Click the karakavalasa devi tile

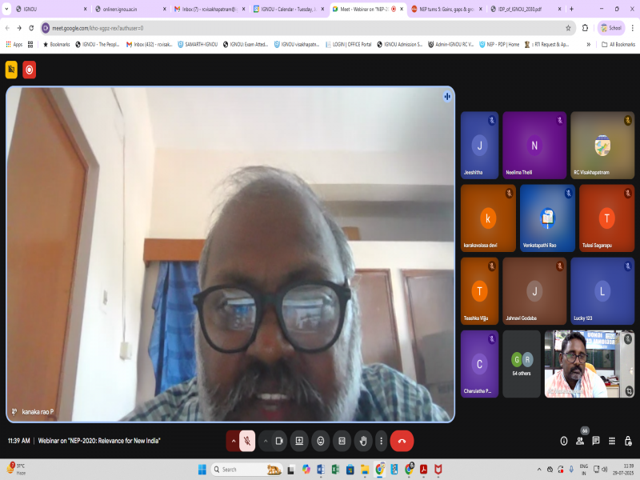(488, 218)
